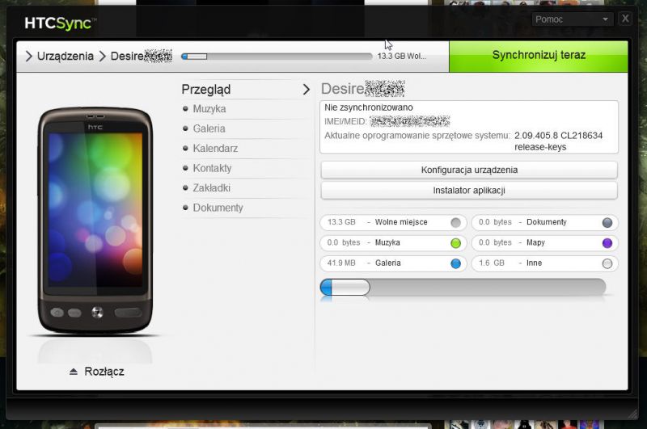Expand the Przegląd arrow chevron
The height and width of the screenshot is (429, 647).
tap(306, 90)
